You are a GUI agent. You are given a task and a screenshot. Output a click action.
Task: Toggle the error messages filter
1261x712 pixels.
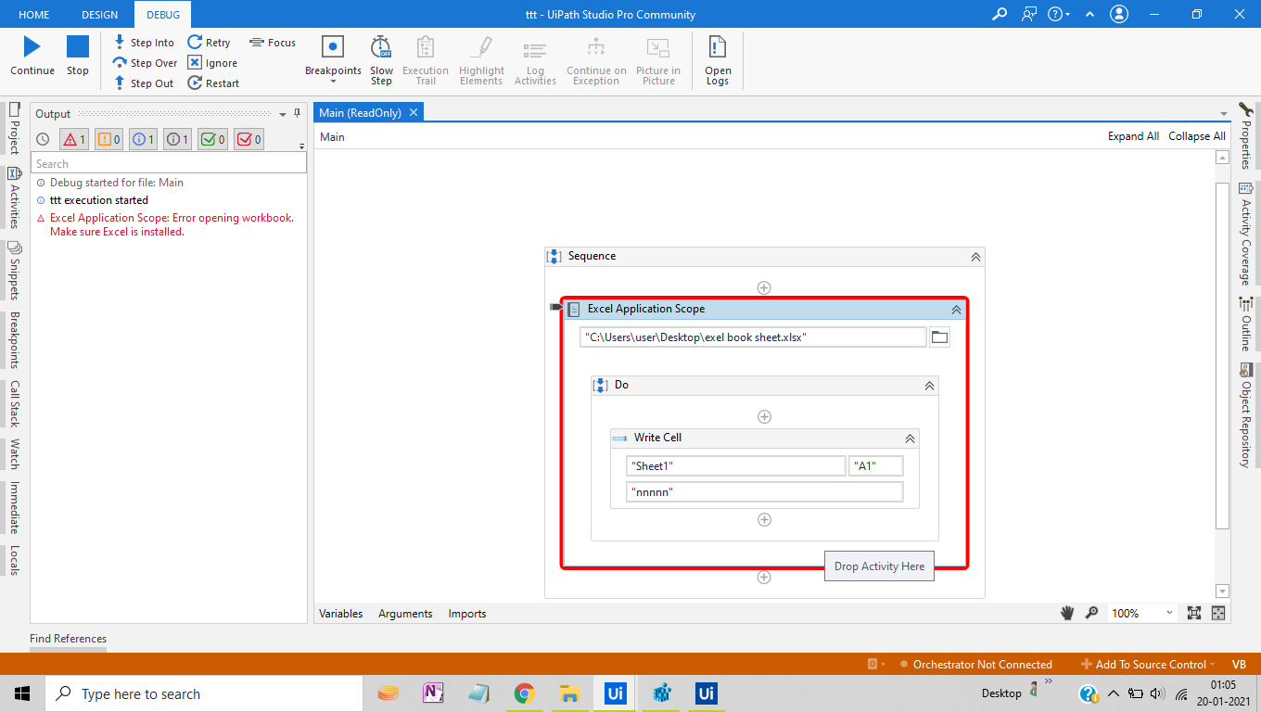74,140
